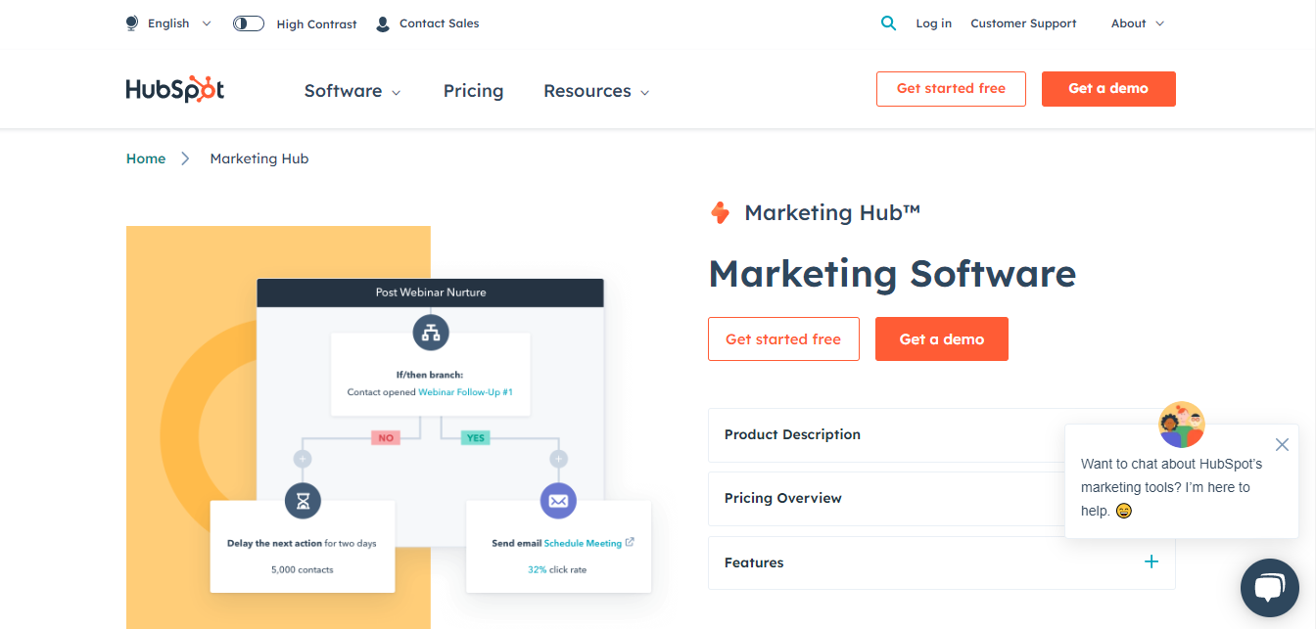Viewport: 1316px width, 629px height.
Task: Expand the Product Description accordion
Action: click(941, 434)
